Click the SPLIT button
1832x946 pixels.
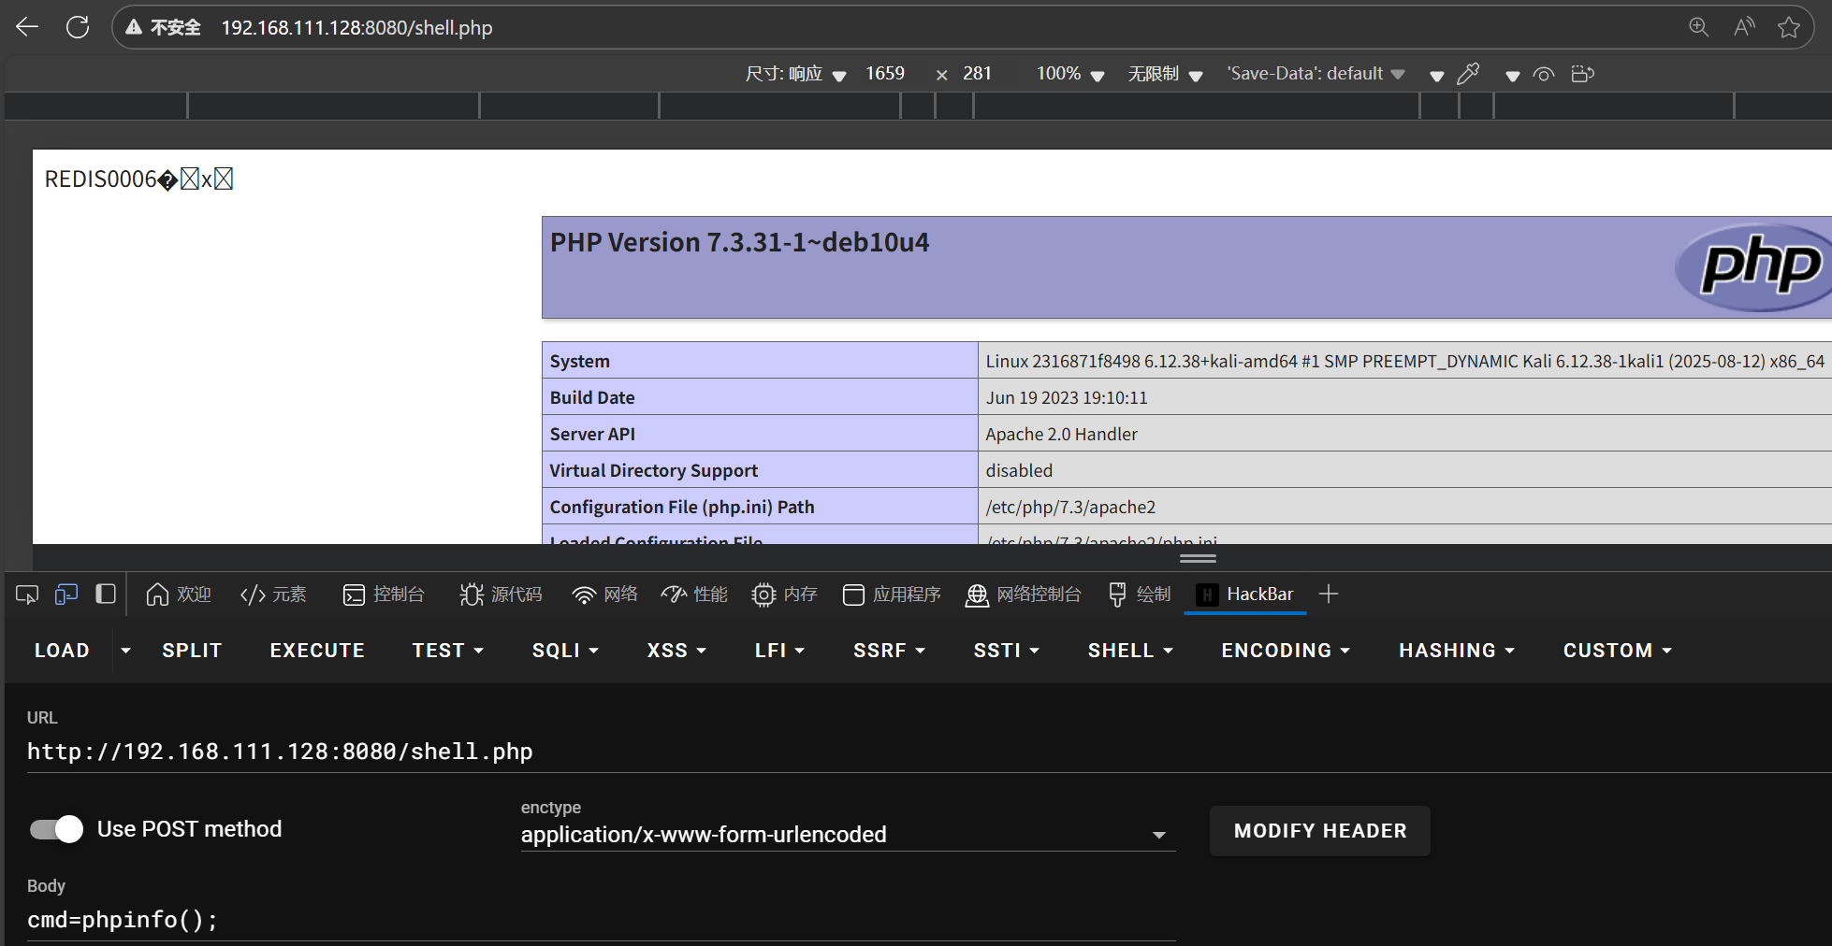tap(192, 651)
